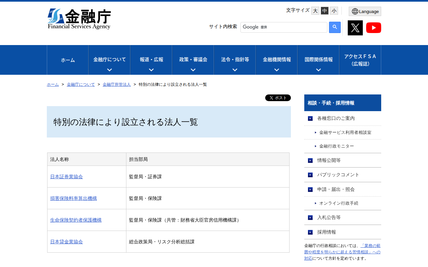Share page with X ポスト button

[x=278, y=98]
